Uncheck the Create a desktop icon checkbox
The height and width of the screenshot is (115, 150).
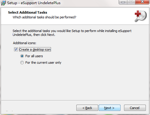16,49
